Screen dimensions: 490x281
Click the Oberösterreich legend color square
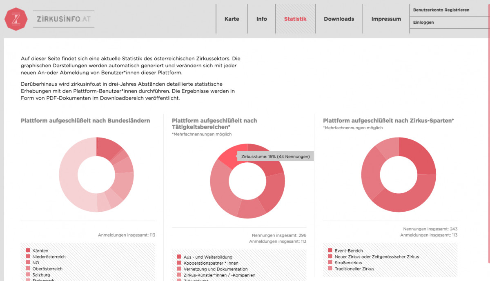pos(28,269)
